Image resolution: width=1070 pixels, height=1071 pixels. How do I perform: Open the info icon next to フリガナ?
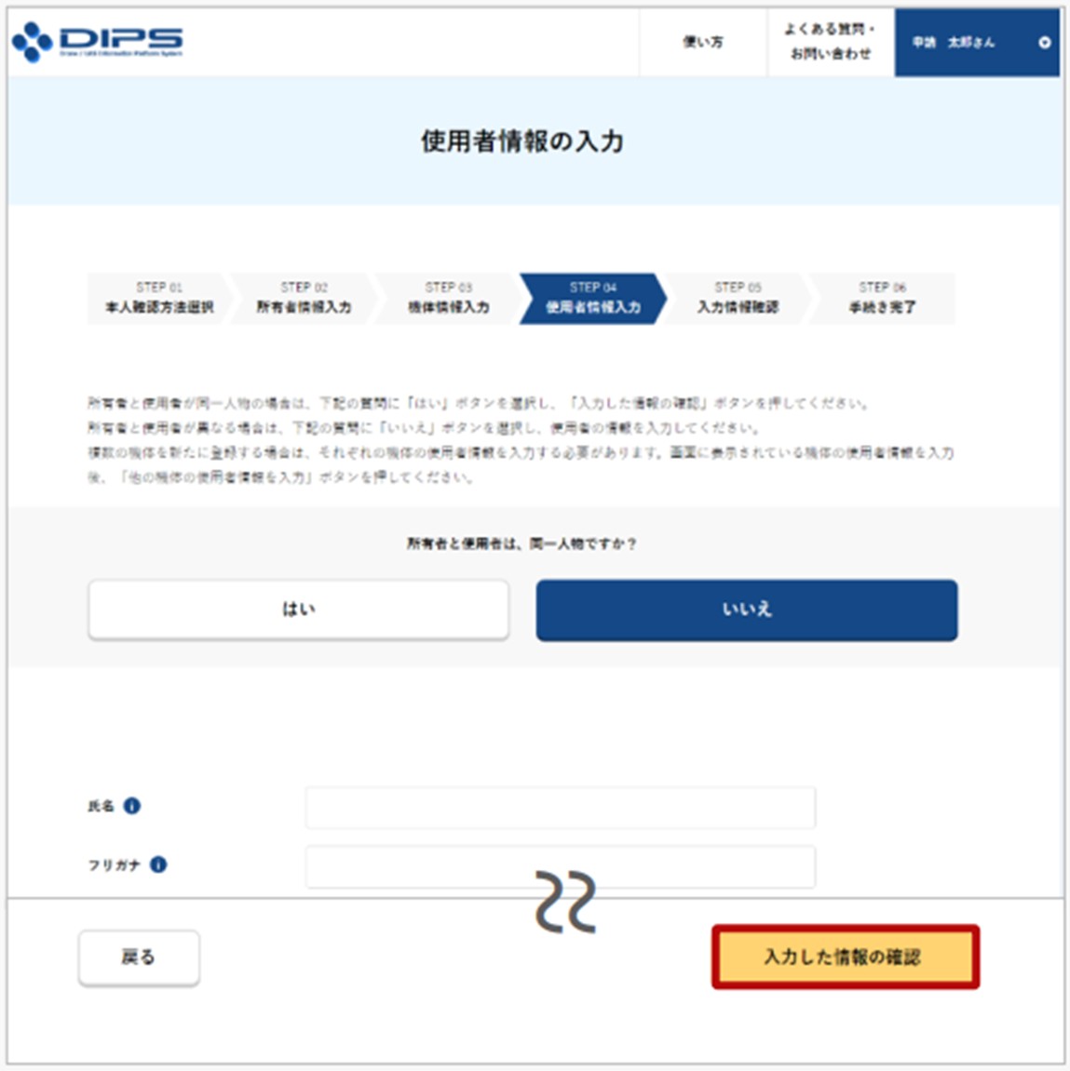click(158, 864)
